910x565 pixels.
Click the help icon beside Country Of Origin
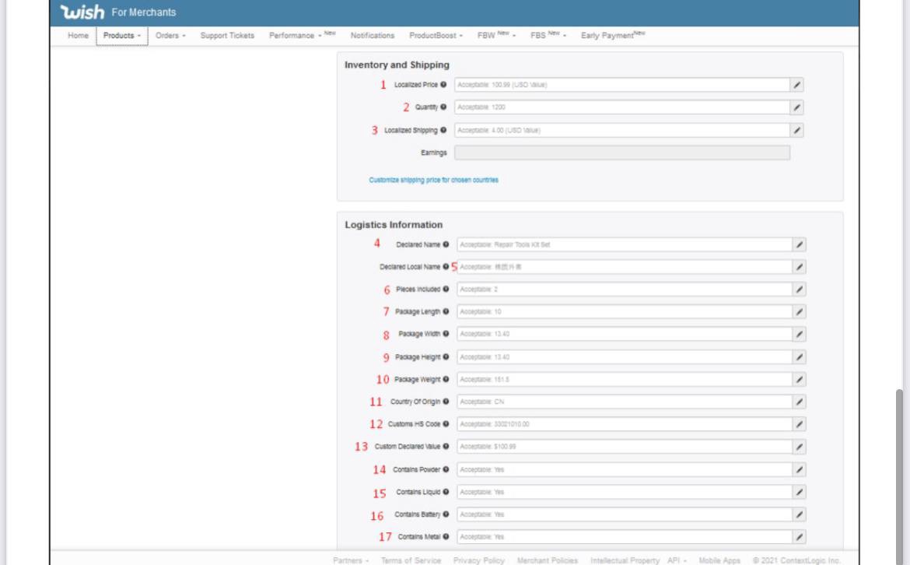(446, 402)
